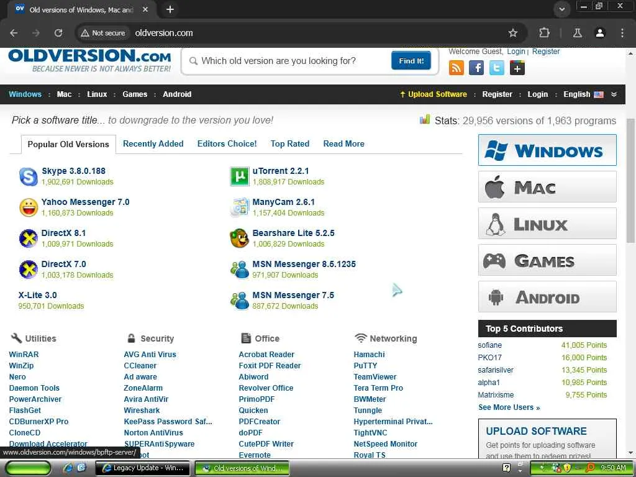
Task: Click the MSN Messenger 7.5 icon
Action: click(x=240, y=301)
